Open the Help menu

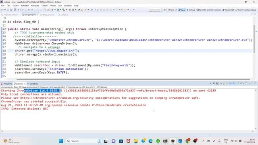(76, 6)
